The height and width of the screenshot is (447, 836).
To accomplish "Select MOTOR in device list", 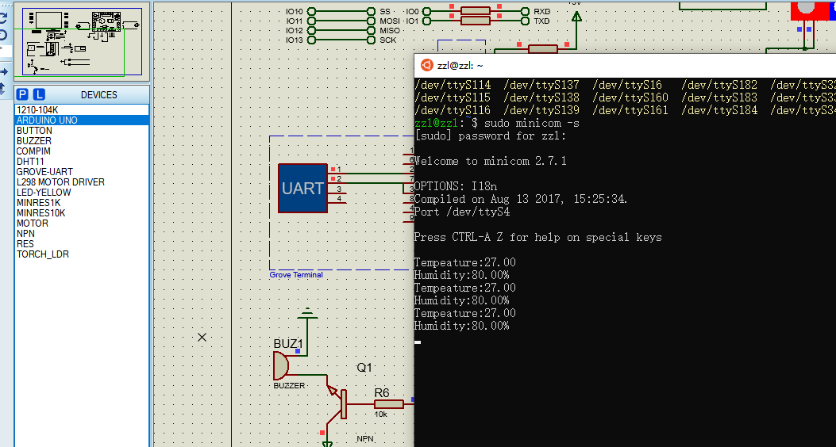I will pos(82,223).
